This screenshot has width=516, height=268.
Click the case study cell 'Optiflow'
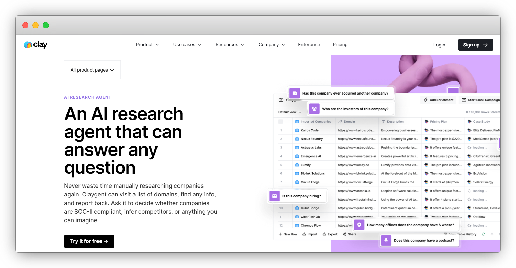coord(479,217)
